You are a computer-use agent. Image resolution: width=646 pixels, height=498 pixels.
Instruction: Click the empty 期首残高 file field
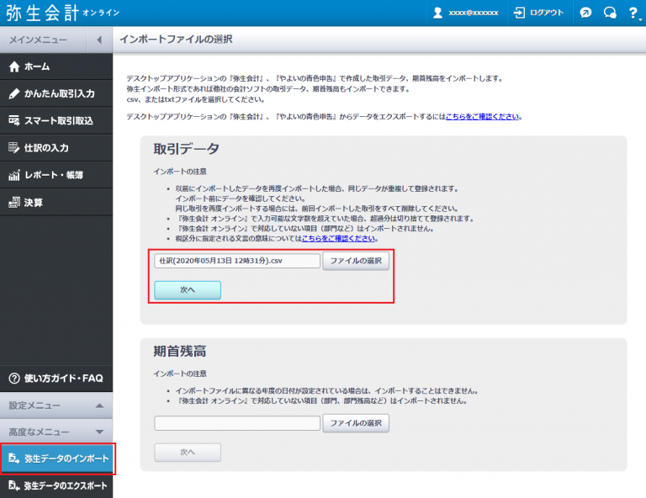(x=237, y=423)
